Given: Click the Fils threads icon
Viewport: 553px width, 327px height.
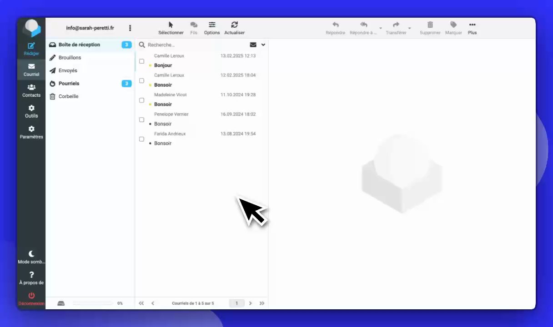Looking at the screenshot, I should click(x=194, y=25).
